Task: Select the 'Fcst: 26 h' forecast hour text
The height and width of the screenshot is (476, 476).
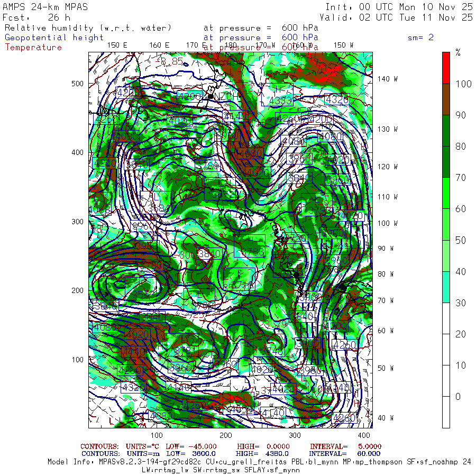Action: pyautogui.click(x=36, y=17)
